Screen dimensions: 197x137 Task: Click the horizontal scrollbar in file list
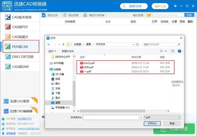[x=112, y=111]
